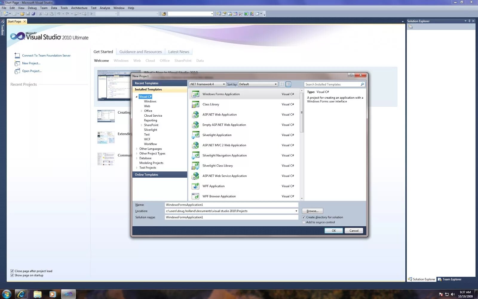Screen dimensions: 478x299
Task: Click the New Project toolbar icon
Action: point(6,14)
